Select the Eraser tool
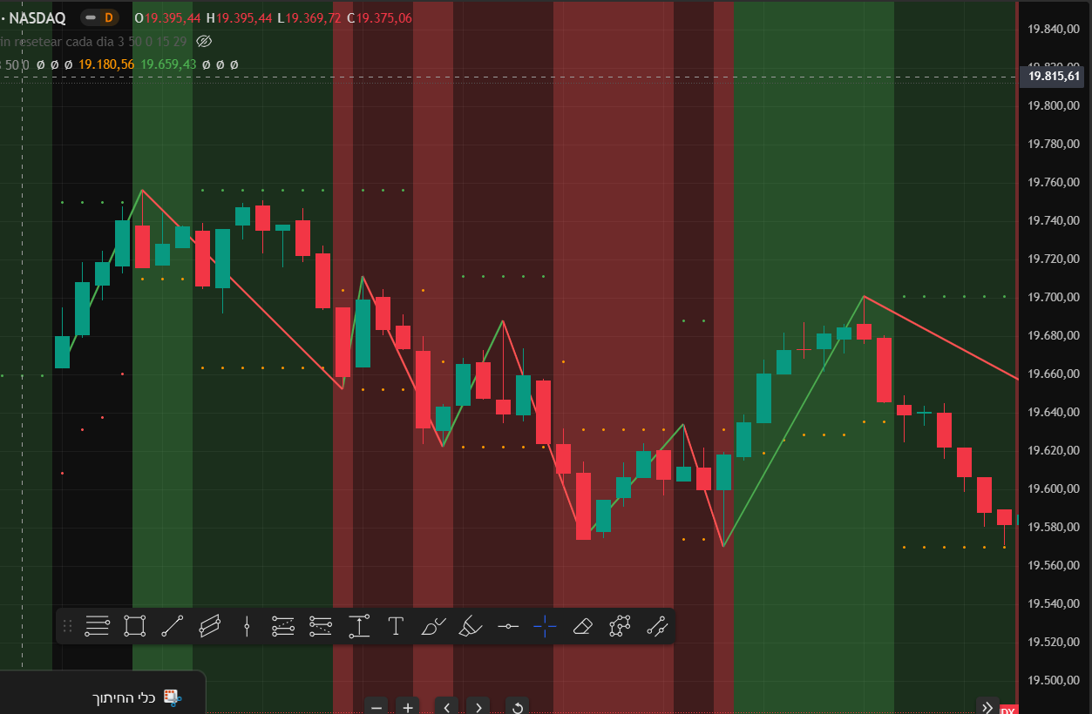Image resolution: width=1092 pixels, height=714 pixels. [582, 626]
